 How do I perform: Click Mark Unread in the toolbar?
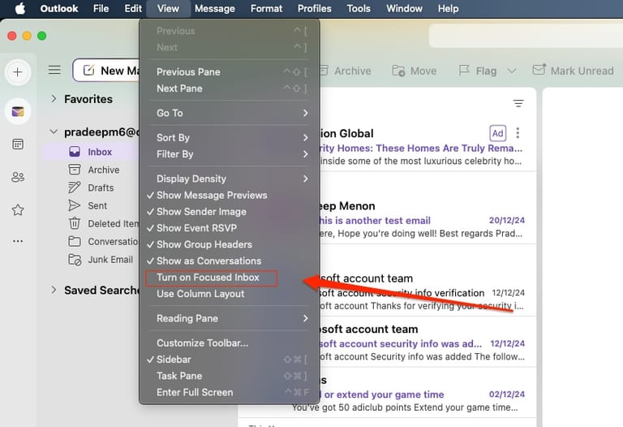(x=573, y=71)
